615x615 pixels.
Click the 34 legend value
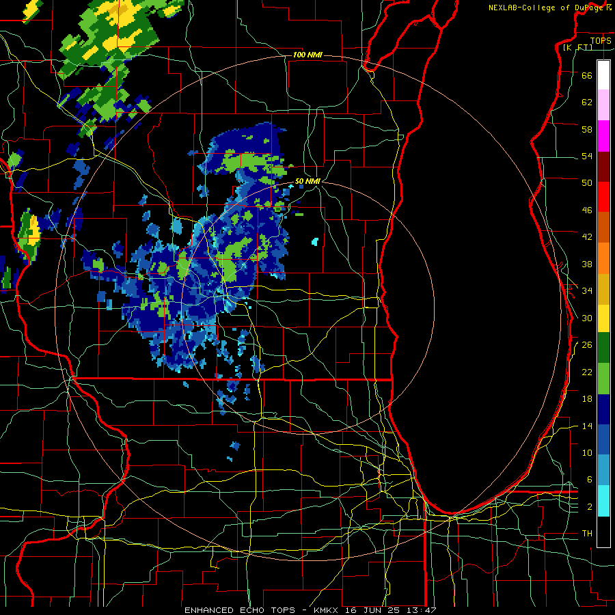coord(587,290)
